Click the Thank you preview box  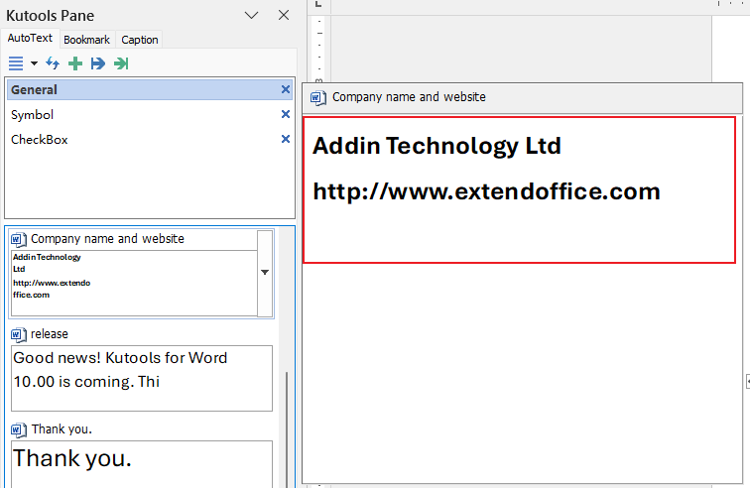tap(142, 464)
